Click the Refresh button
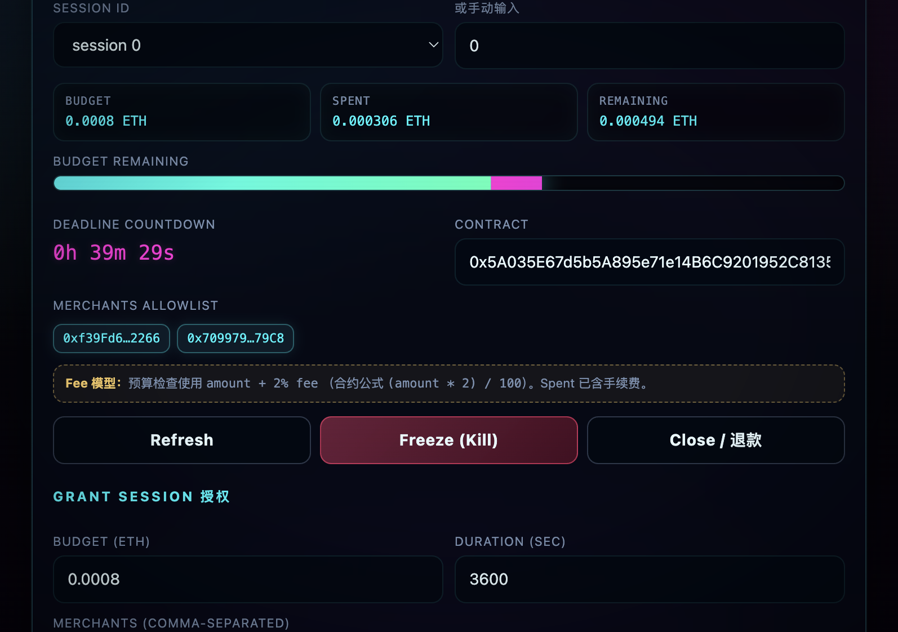 182,440
